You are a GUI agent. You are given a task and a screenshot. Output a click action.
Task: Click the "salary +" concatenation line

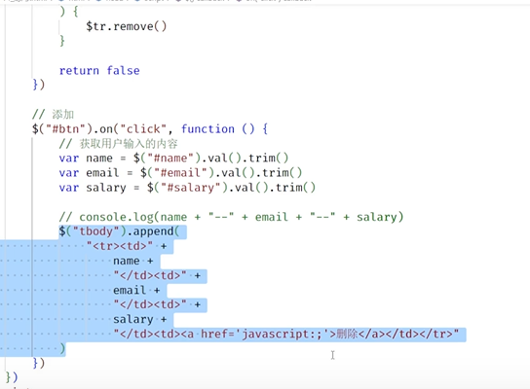[139, 320]
